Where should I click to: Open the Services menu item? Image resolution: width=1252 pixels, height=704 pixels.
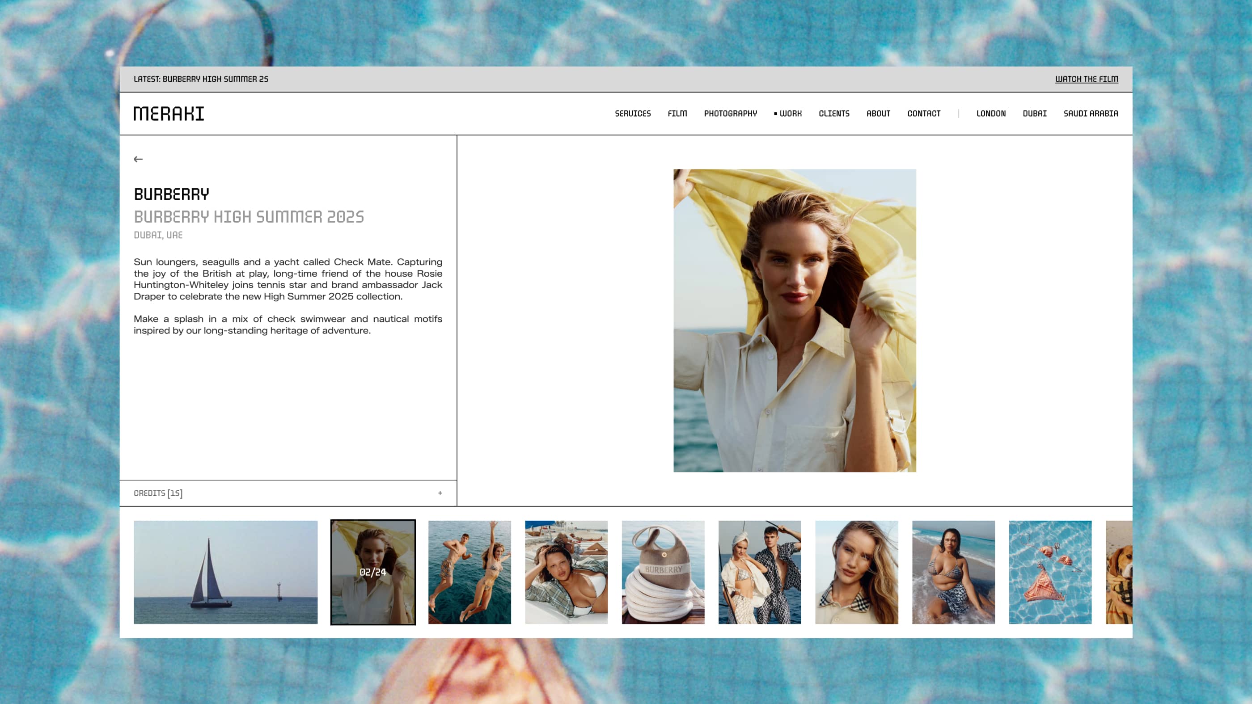(x=632, y=114)
